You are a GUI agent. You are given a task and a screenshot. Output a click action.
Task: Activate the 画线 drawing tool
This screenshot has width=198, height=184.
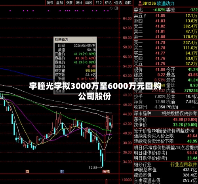click(x=88, y=2)
